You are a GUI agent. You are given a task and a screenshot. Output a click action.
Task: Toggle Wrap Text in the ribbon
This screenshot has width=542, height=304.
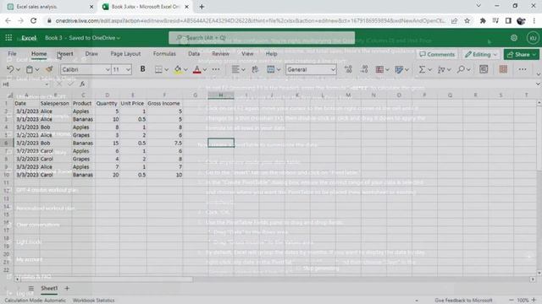click(x=255, y=69)
